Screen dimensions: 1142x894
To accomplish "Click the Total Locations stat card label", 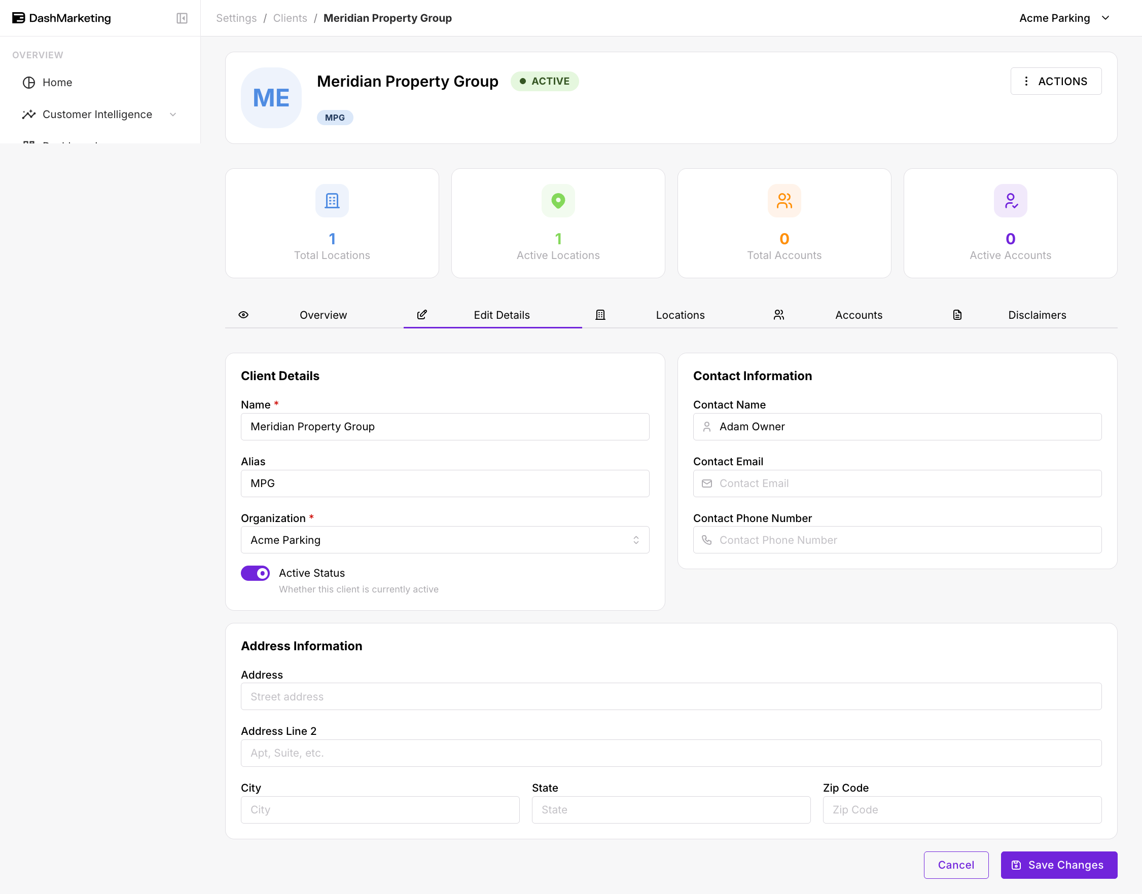I will click(x=332, y=255).
